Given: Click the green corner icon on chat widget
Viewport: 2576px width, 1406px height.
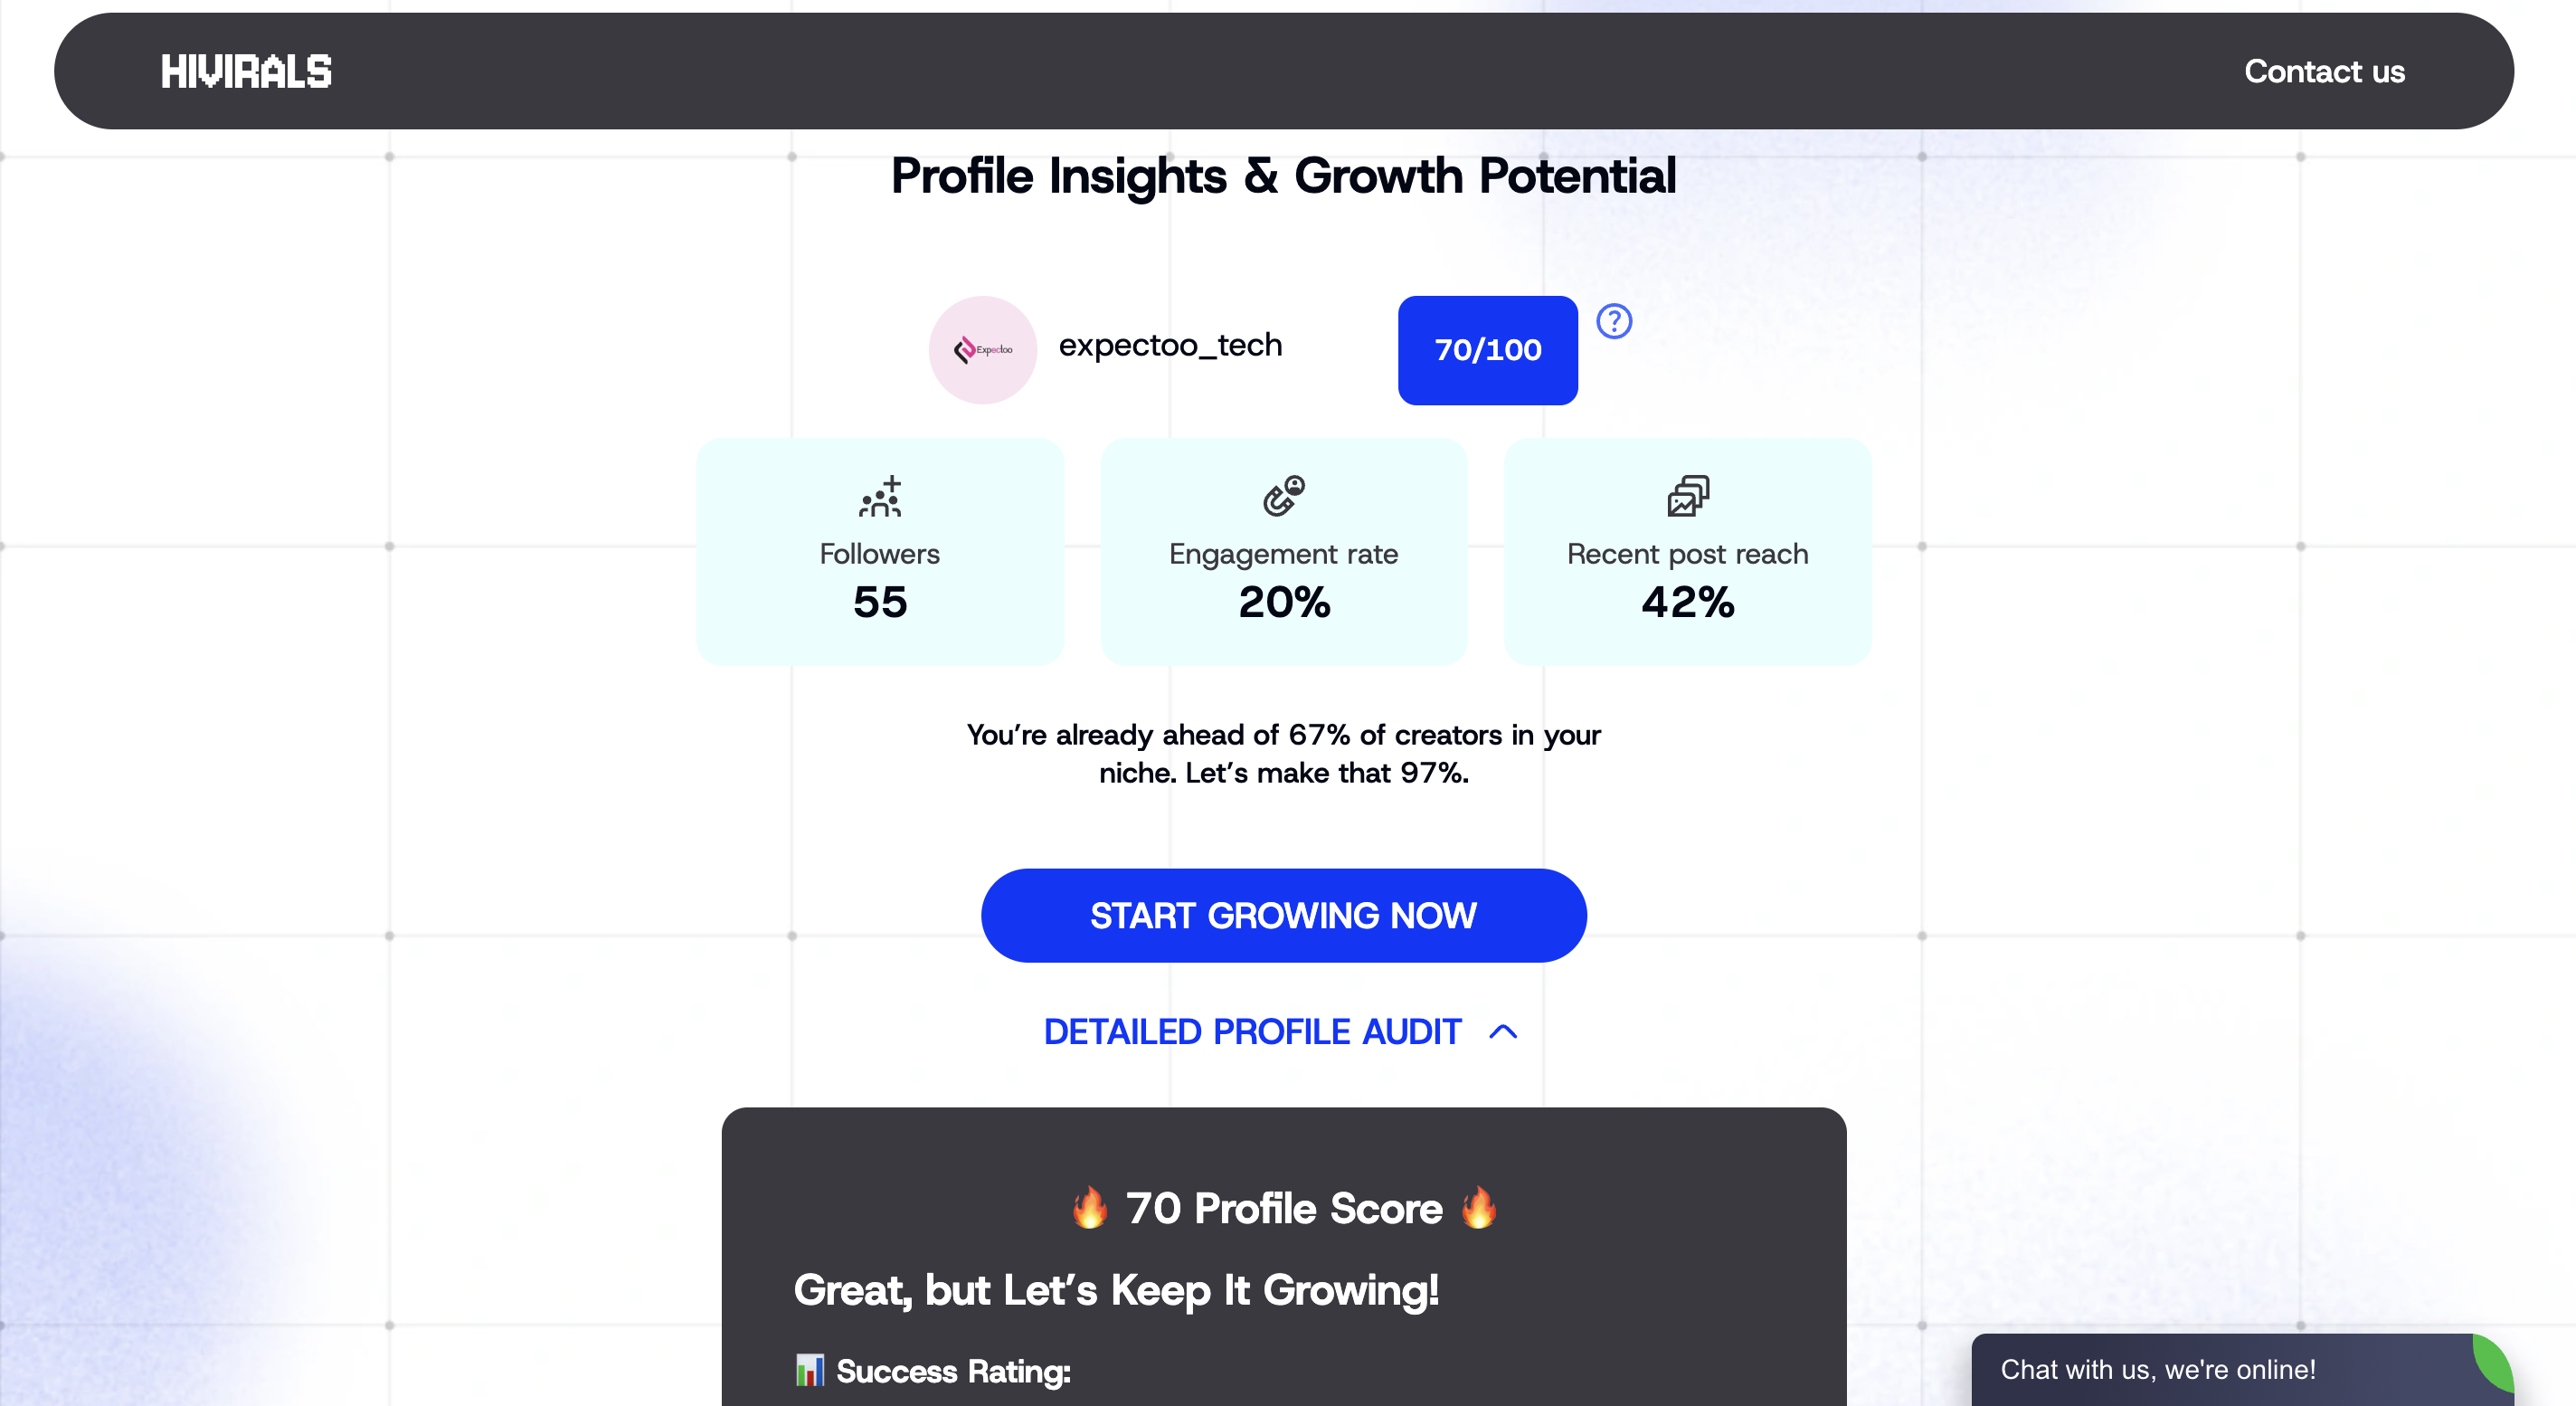Looking at the screenshot, I should pyautogui.click(x=2493, y=1360).
